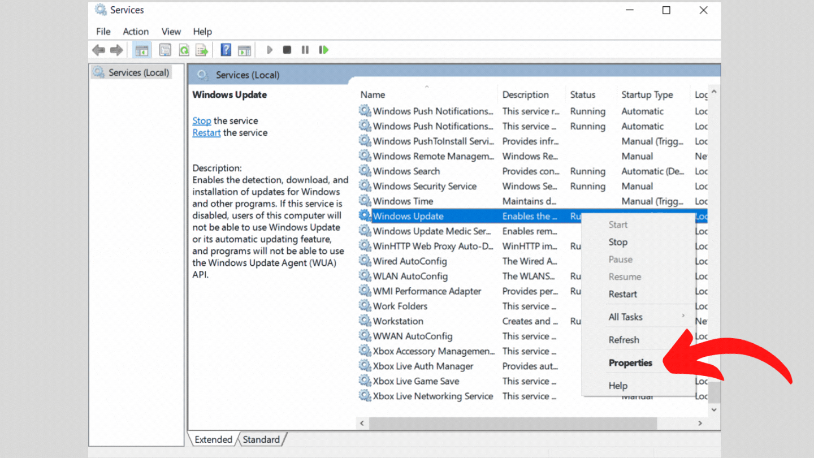Click the Back arrow in the toolbar
This screenshot has height=458, width=814.
[99, 50]
